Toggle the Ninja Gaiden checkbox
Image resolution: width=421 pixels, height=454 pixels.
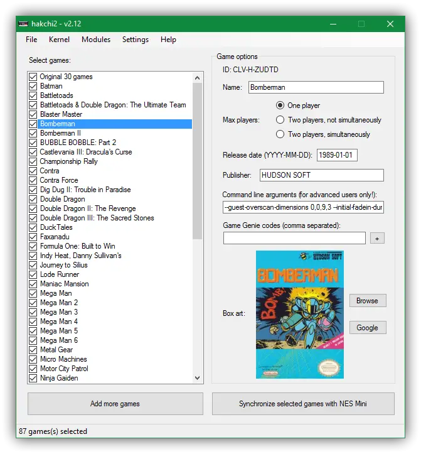tap(33, 378)
